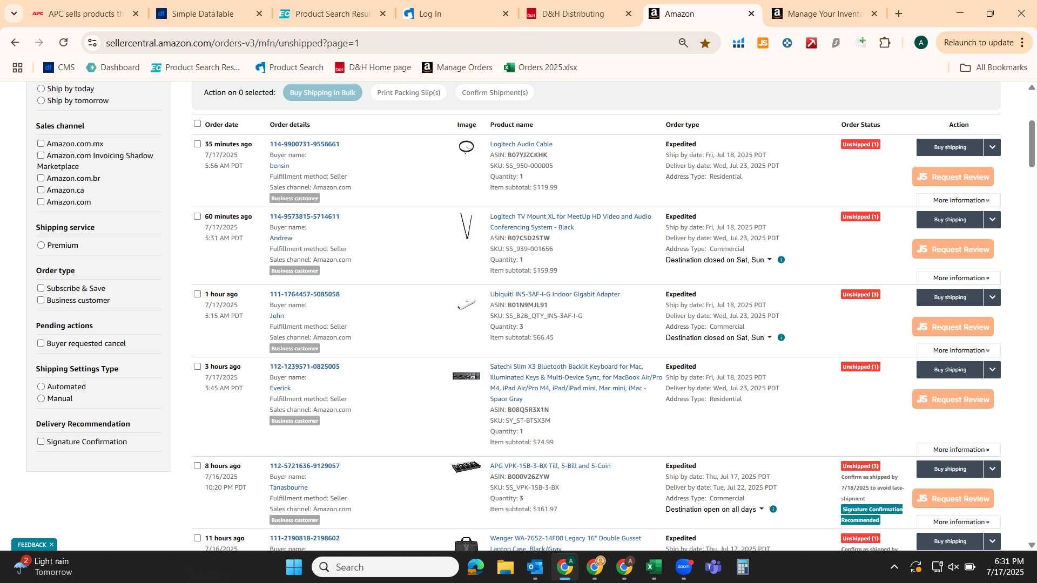Click the Satechi keyboard product thumbnail
This screenshot has width=1037, height=583.
click(x=466, y=376)
